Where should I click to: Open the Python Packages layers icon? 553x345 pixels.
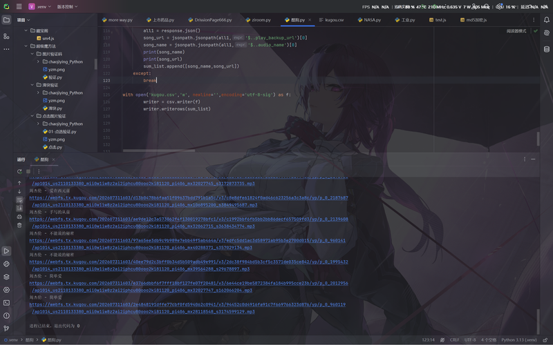pos(6,277)
